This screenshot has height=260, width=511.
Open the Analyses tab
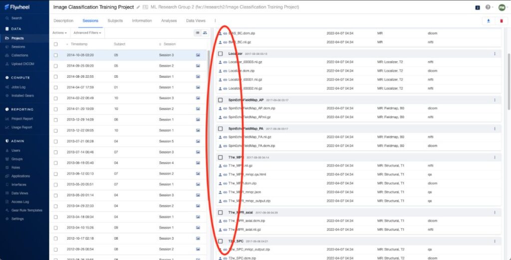point(169,21)
